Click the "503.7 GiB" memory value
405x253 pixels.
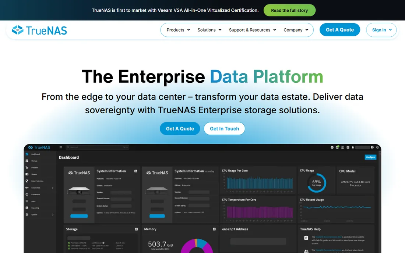[160, 244]
